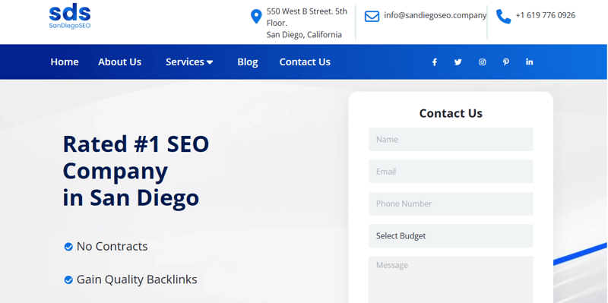Open the Twitter social icon

point(458,62)
